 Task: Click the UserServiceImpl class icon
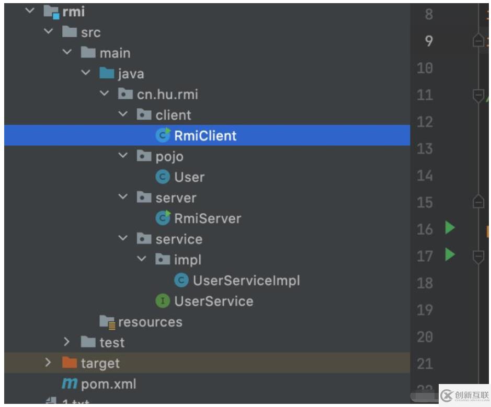pos(181,281)
